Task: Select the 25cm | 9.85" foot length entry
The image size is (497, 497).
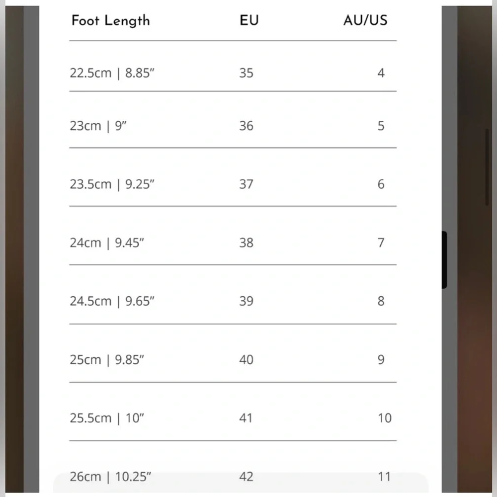Action: click(107, 360)
